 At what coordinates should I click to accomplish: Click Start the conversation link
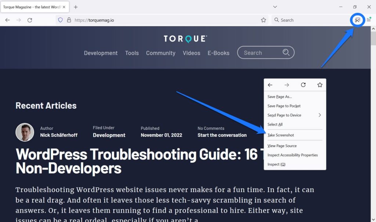click(222, 135)
